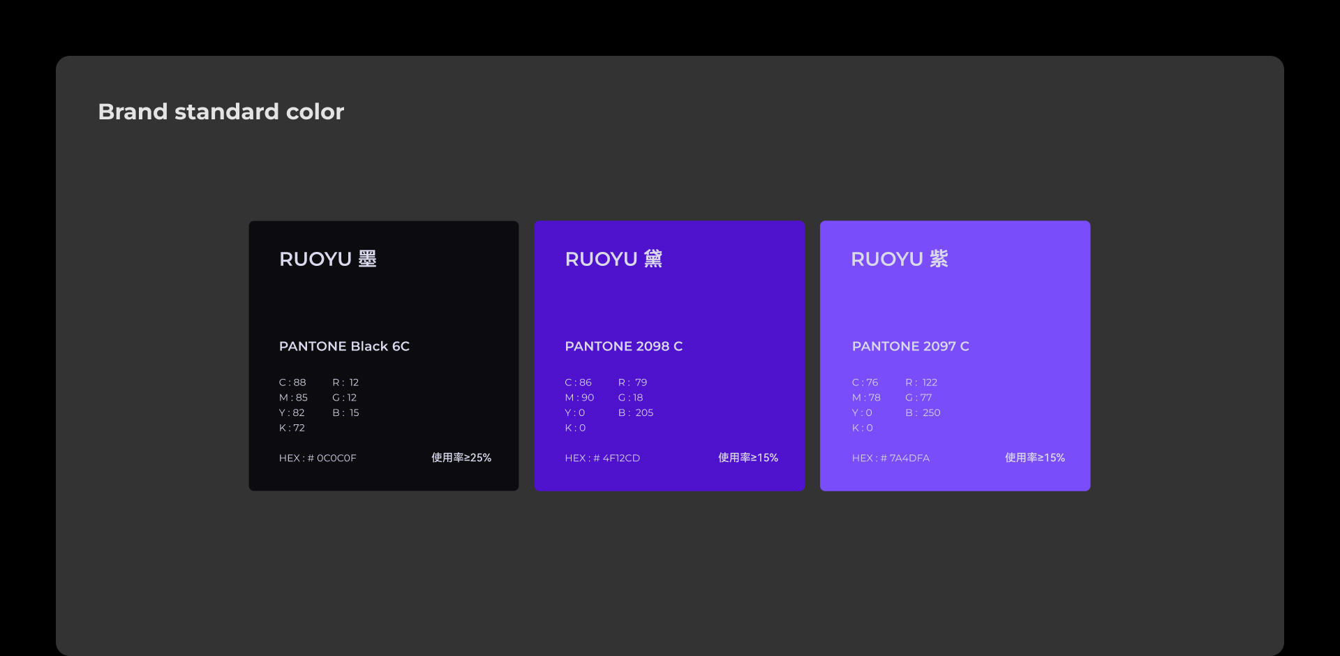
Task: Click the HEX # 7A4DFA text
Action: [x=891, y=458]
